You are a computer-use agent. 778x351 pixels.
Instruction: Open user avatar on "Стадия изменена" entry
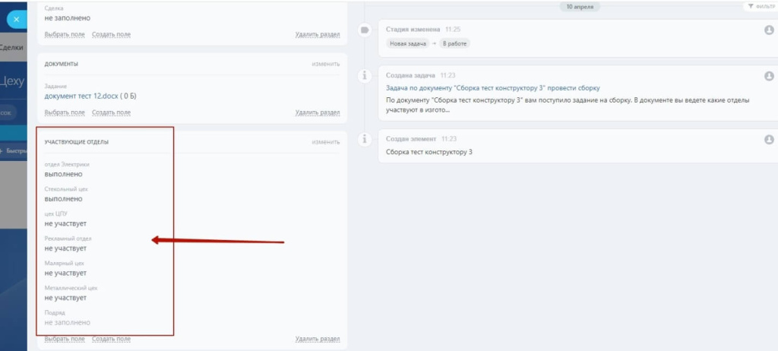tap(769, 30)
